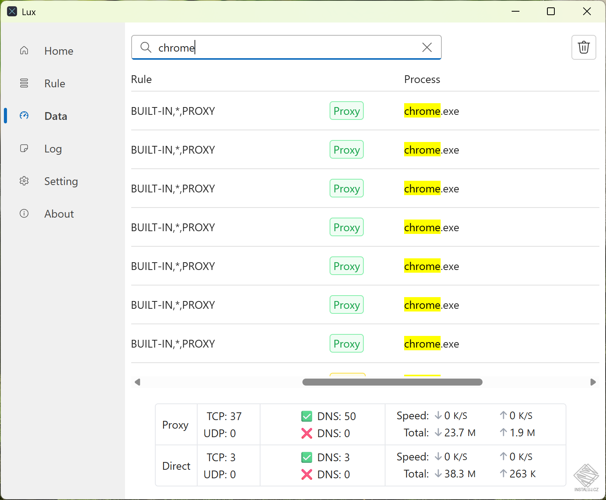Maximize the Lux window
Screen dimensions: 606x500
(551, 11)
